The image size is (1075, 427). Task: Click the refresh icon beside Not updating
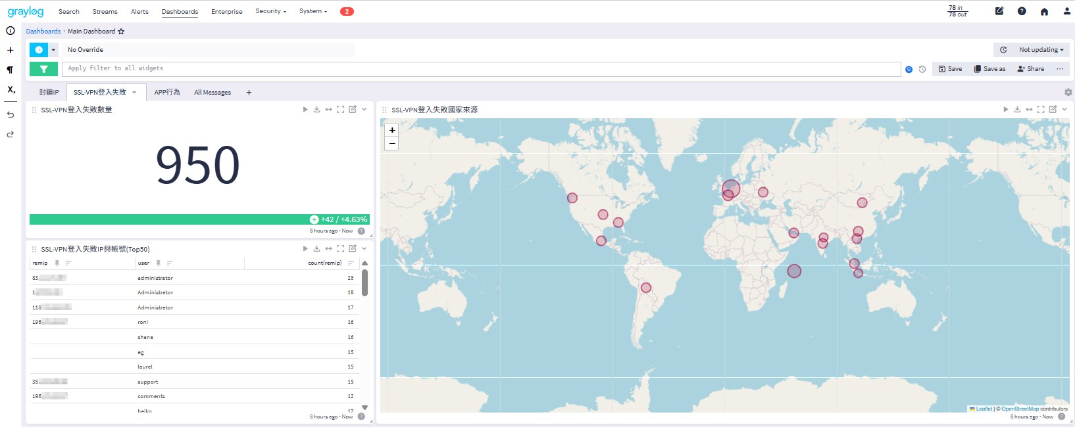click(x=1003, y=50)
